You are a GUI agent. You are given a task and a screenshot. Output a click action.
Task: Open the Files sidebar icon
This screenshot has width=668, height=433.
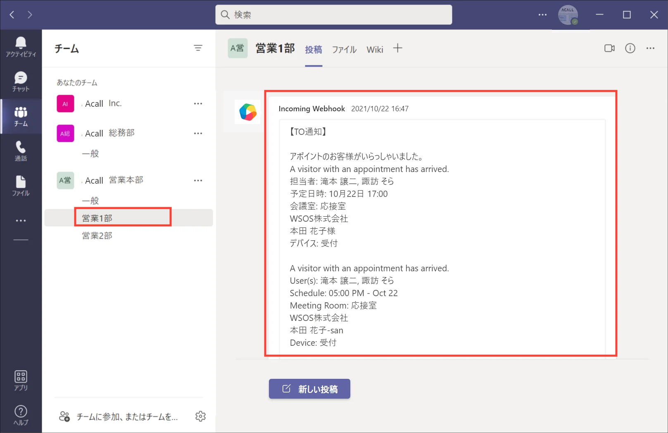point(21,186)
